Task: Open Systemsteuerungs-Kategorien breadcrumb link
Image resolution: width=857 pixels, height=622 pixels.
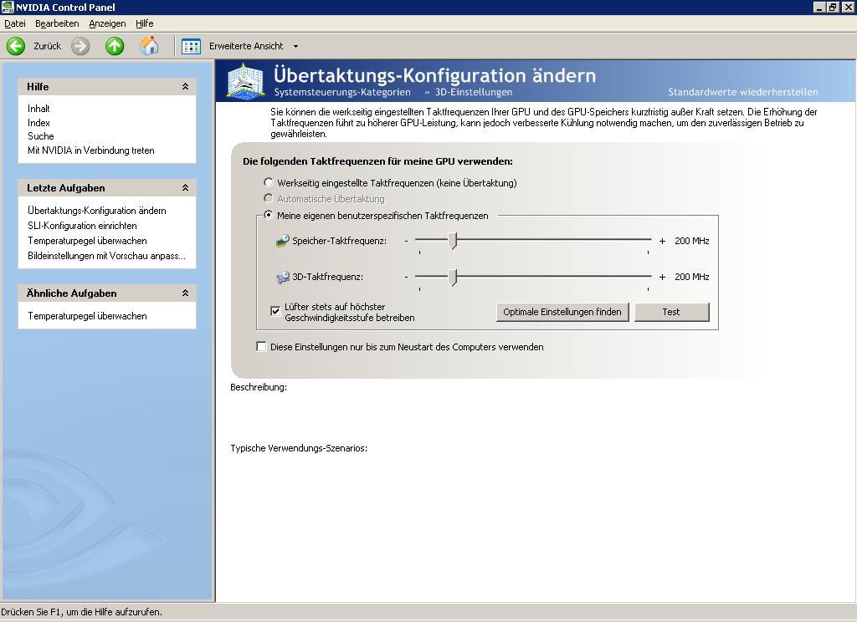Action: click(x=342, y=92)
